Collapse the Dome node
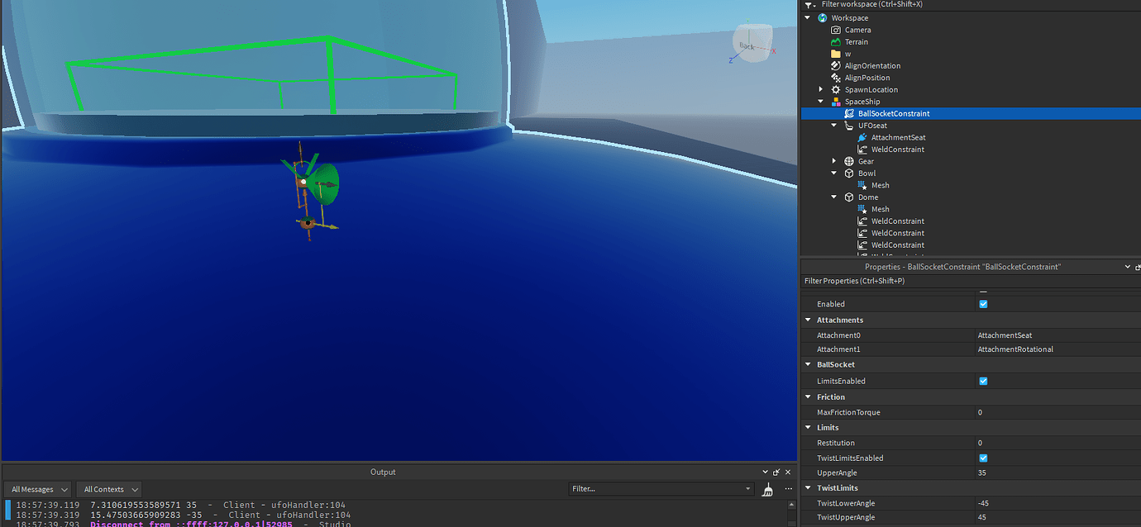 click(x=834, y=197)
